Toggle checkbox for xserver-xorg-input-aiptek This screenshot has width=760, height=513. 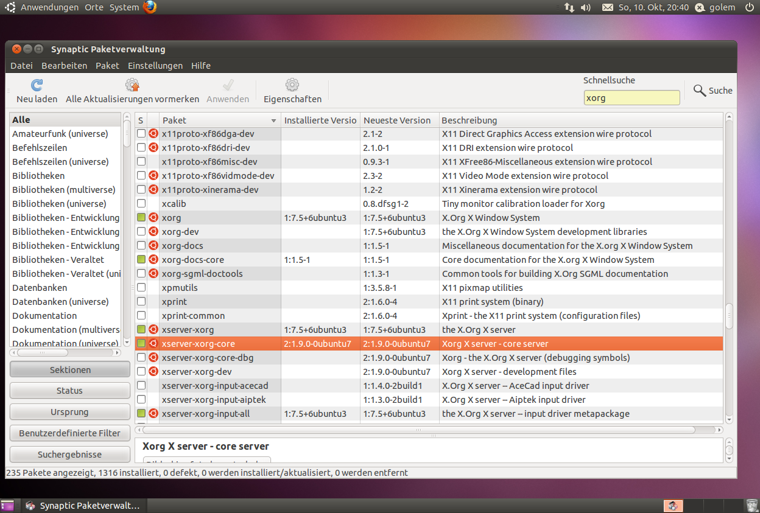[x=141, y=400]
